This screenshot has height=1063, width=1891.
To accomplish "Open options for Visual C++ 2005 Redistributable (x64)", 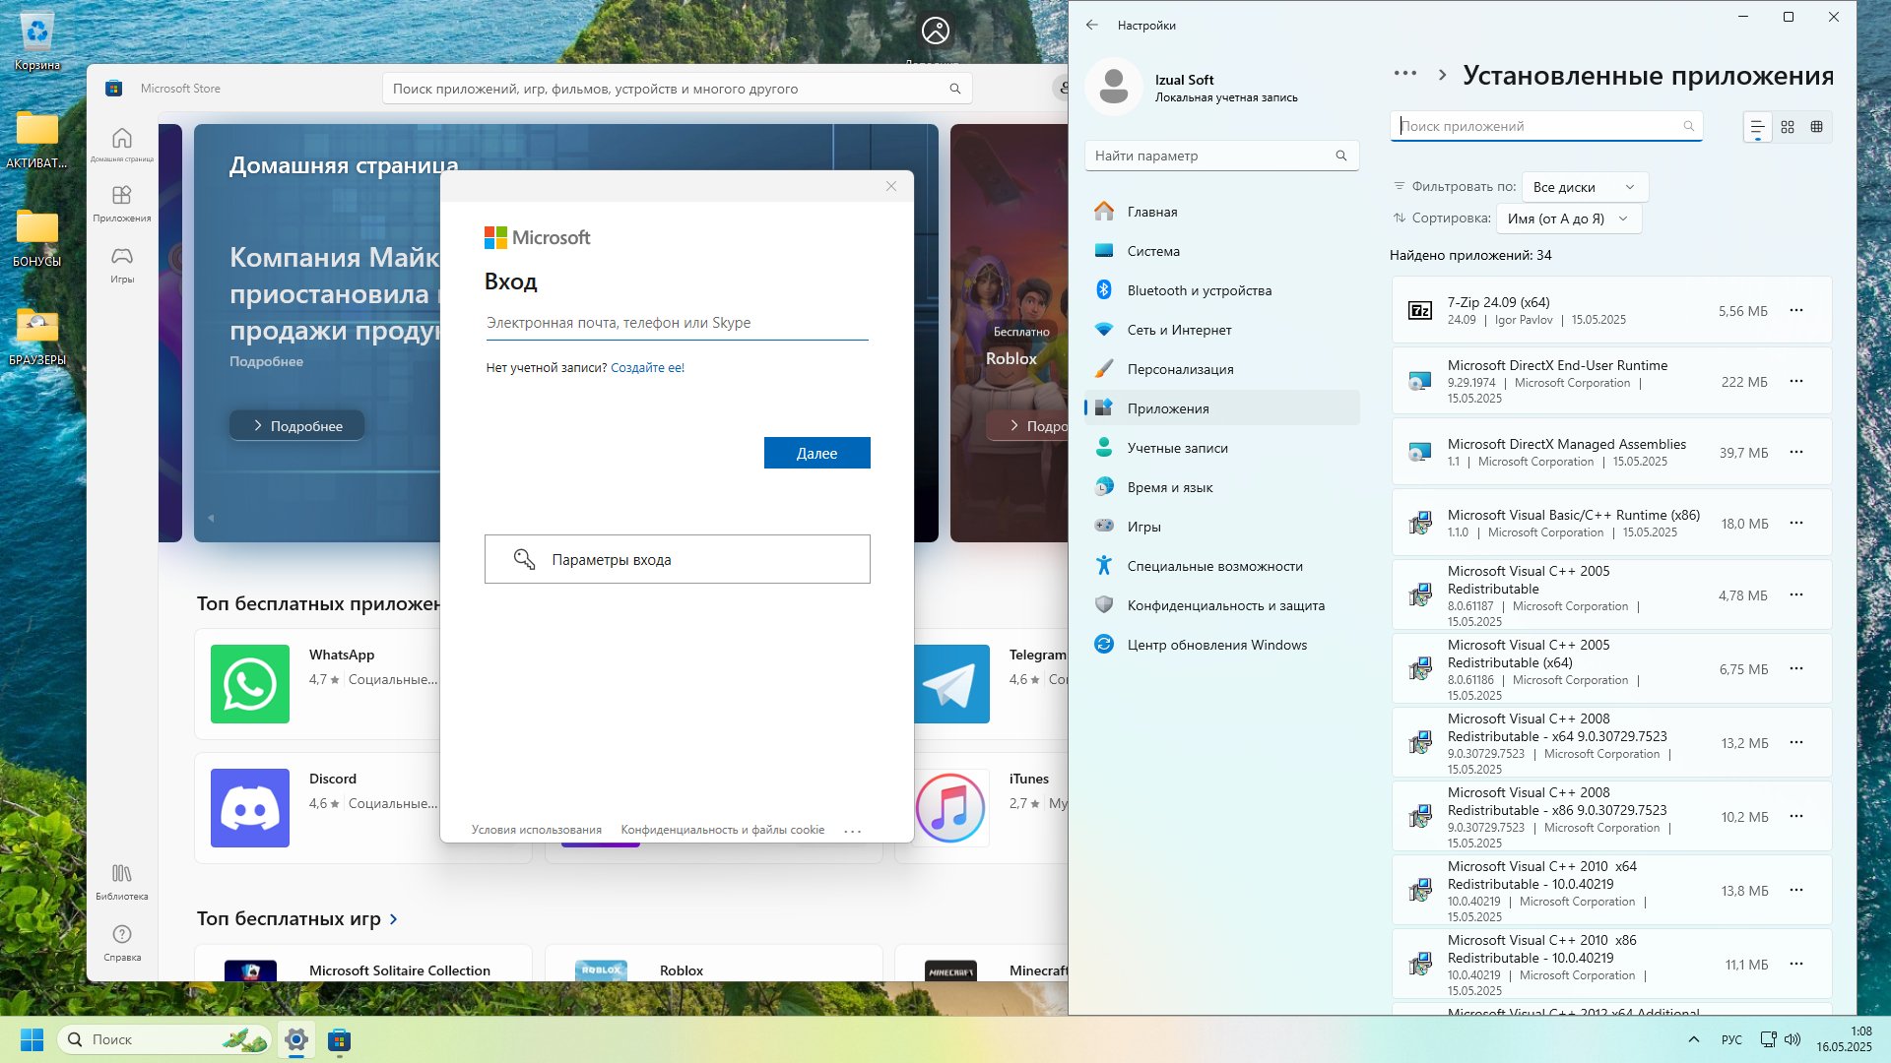I will click(1796, 668).
